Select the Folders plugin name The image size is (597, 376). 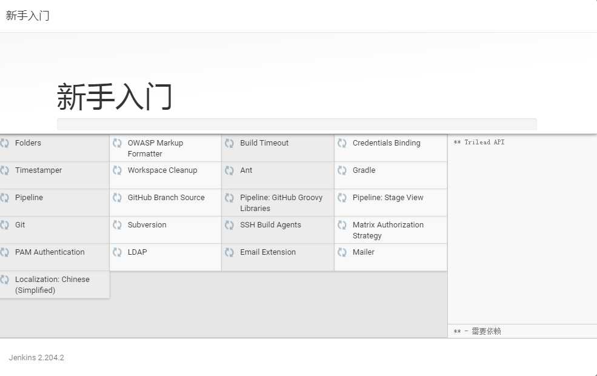(x=28, y=143)
